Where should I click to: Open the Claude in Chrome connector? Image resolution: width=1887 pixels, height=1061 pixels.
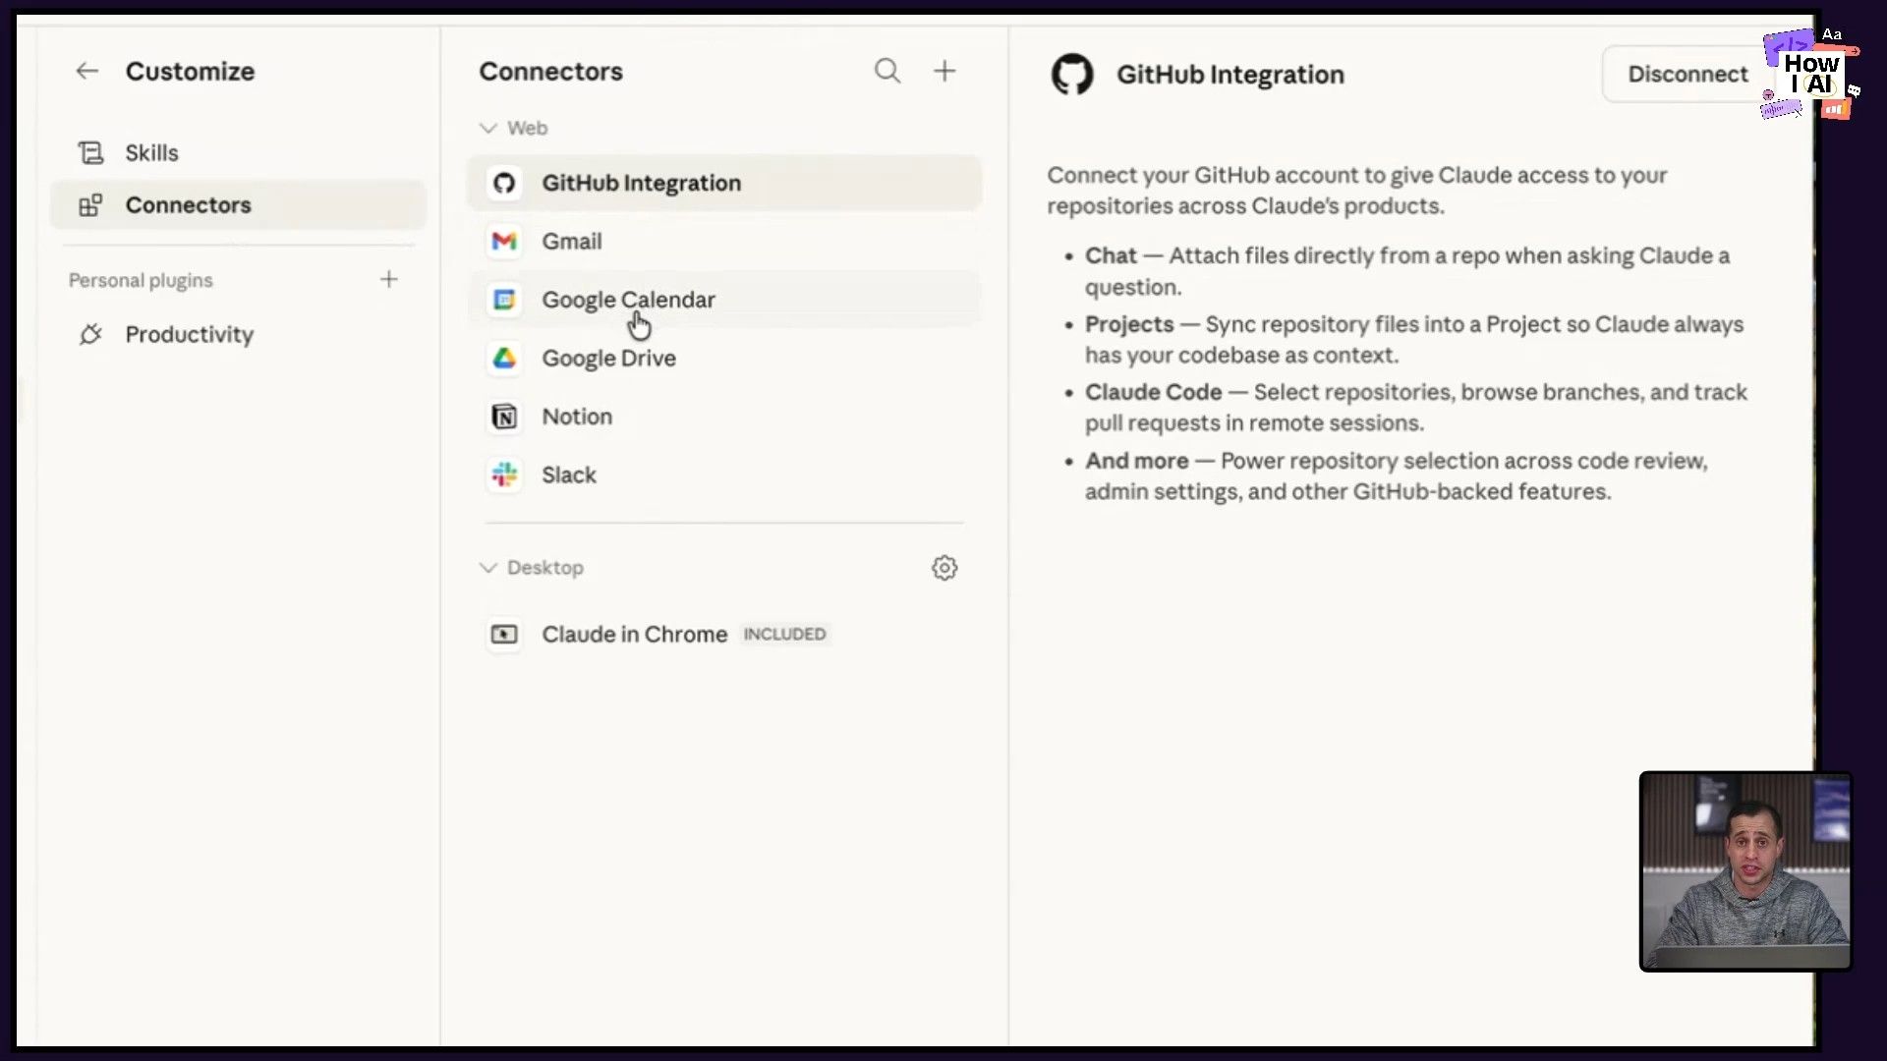724,635
